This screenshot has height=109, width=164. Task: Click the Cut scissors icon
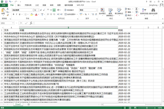pyautogui.click(x=8, y=9)
